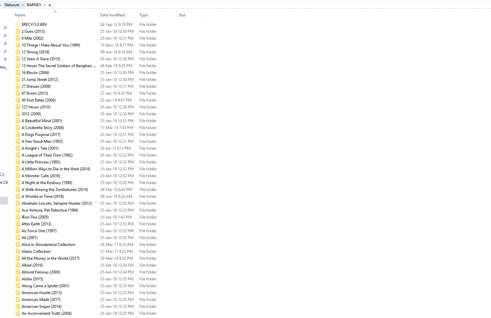
Task: Select 10 Things I Hate About You (1999)
Action: pos(51,45)
